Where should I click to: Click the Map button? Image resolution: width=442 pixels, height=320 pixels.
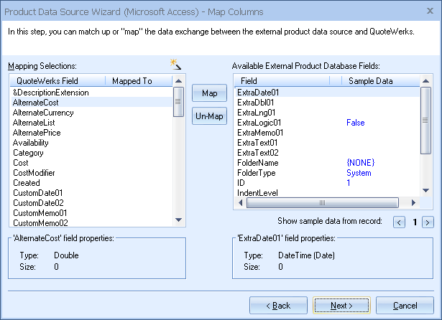(209, 94)
